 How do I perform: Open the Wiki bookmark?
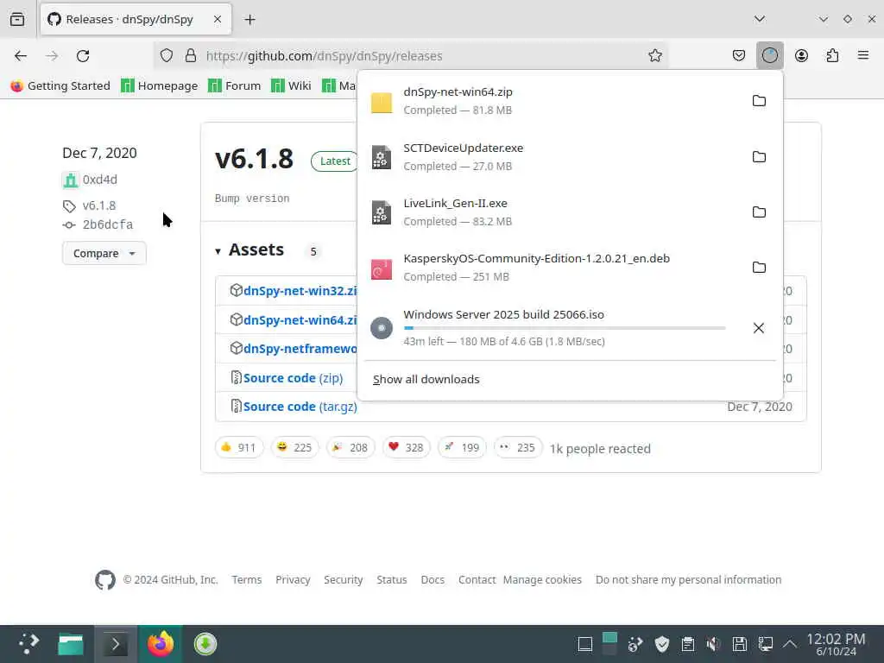(x=291, y=85)
